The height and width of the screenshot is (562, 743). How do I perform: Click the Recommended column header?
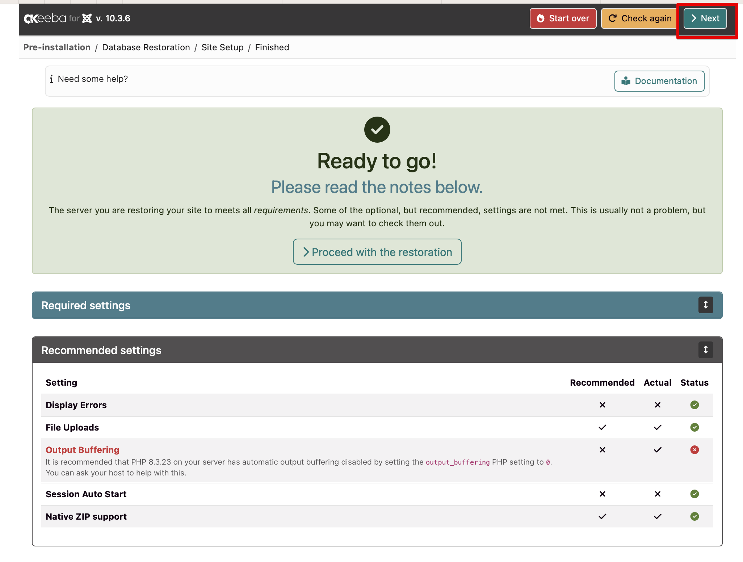tap(602, 383)
